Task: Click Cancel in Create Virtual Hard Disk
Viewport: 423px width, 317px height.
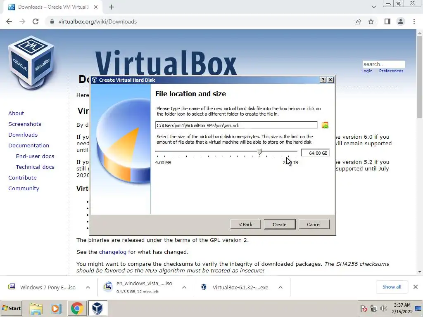Action: 314,225
